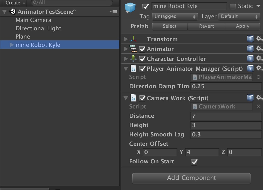This screenshot has width=263, height=190.
Task: Open Player Animator Manager help reference icon
Action: [250, 68]
